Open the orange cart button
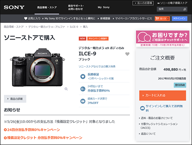Image resolution: width=192 pixels, height=145 pixels. pos(162,19)
